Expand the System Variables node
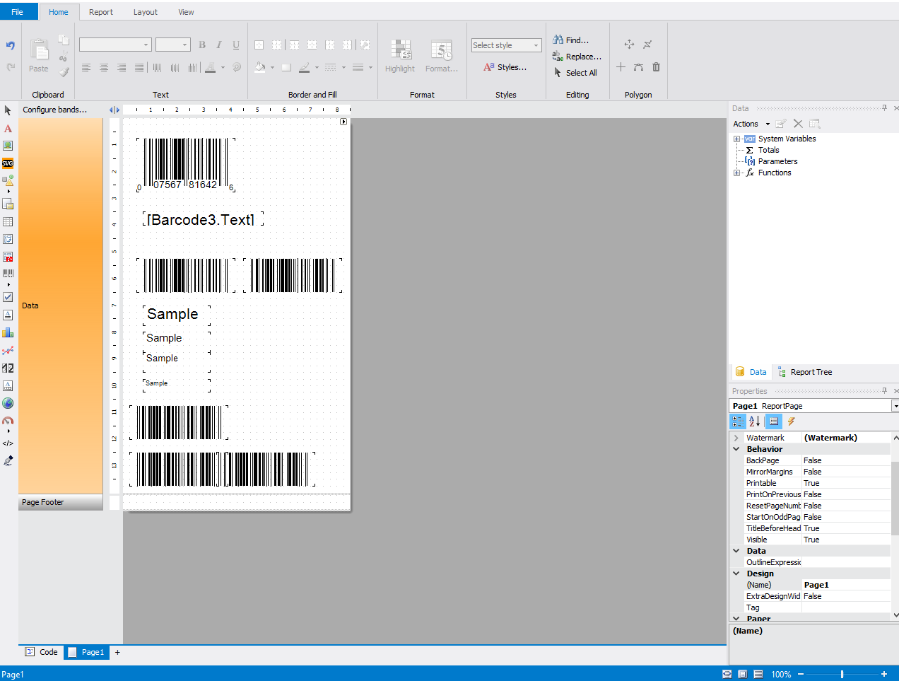899x681 pixels. pos(736,139)
